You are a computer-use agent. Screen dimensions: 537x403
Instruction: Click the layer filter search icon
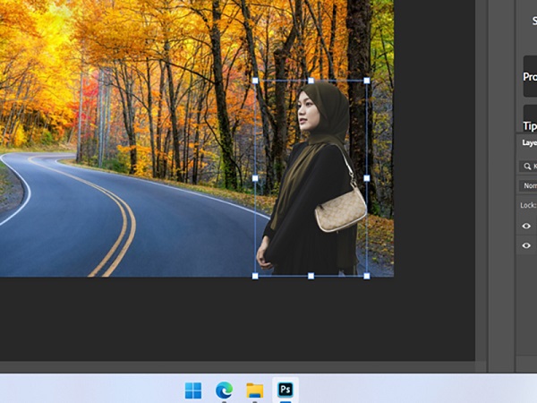tap(527, 167)
